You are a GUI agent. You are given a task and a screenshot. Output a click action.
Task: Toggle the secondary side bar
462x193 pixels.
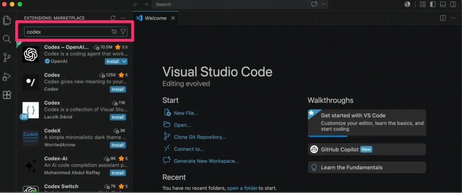(x=453, y=4)
